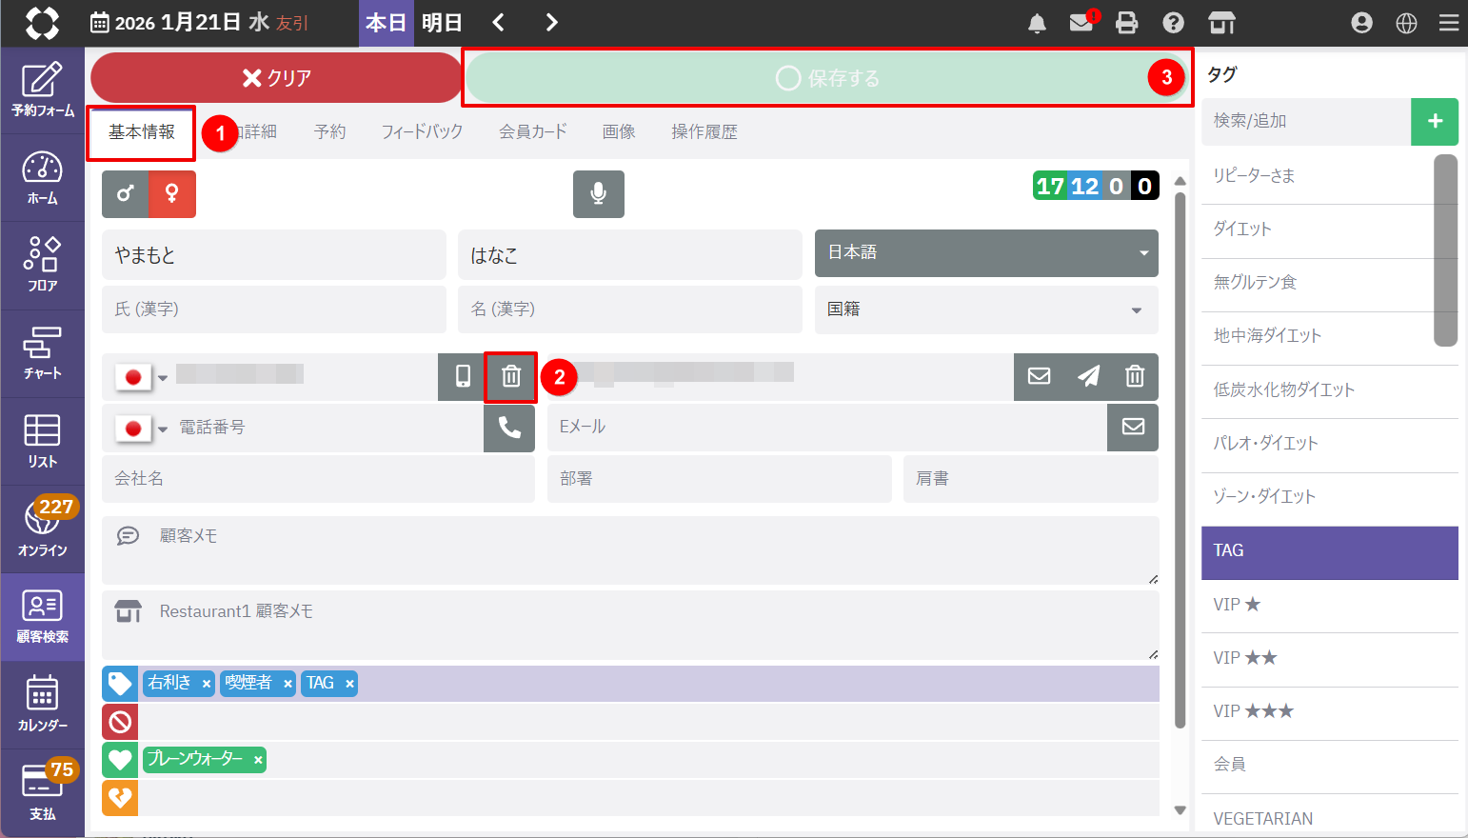Image resolution: width=1468 pixels, height=838 pixels.
Task: Delete first email with trash icon
Action: pyautogui.click(x=1135, y=376)
